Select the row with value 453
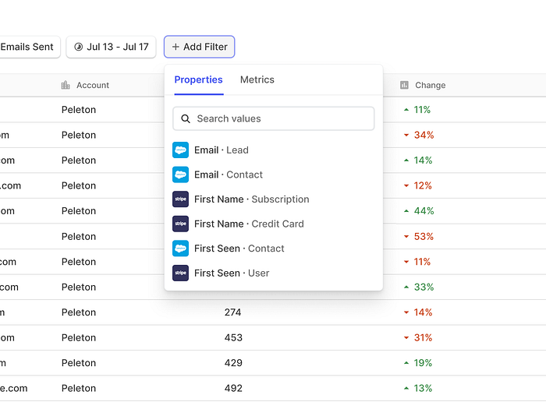 pos(273,337)
